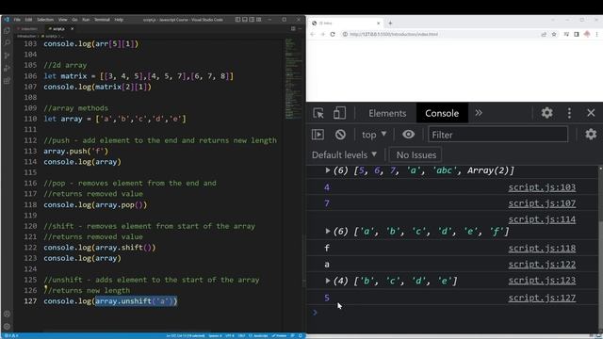Open the Edit menu in VS Code

coord(28,19)
